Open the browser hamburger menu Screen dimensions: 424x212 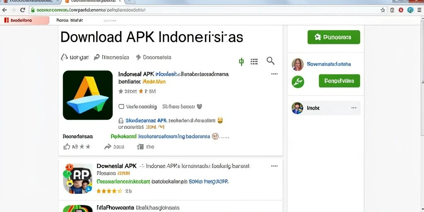coord(419,10)
